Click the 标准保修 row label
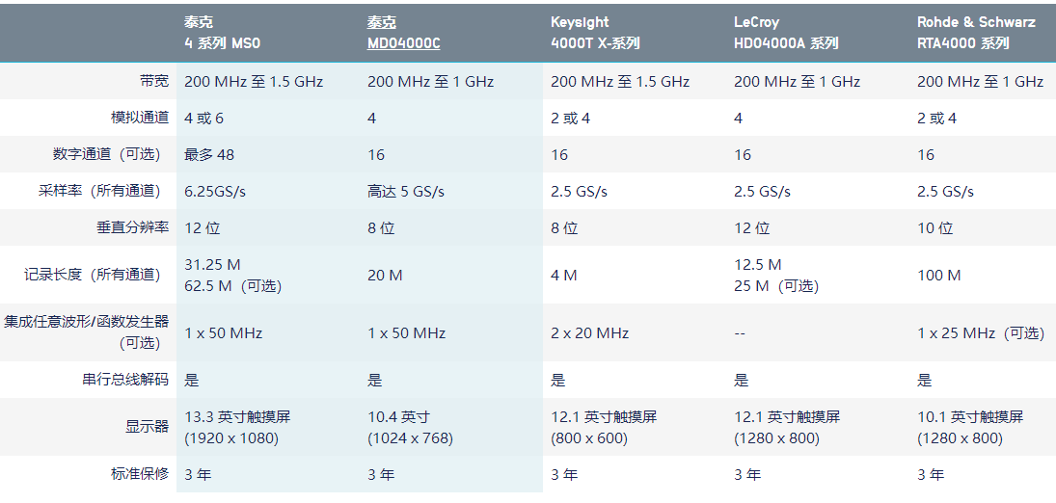The image size is (1056, 503). pos(140,474)
